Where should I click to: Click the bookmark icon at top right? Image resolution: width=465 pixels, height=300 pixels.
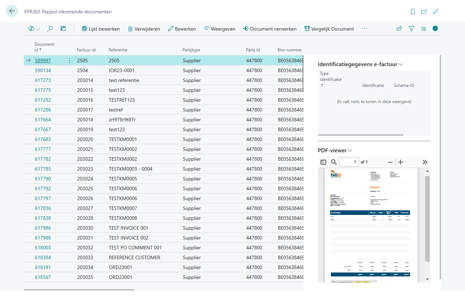[413, 12]
